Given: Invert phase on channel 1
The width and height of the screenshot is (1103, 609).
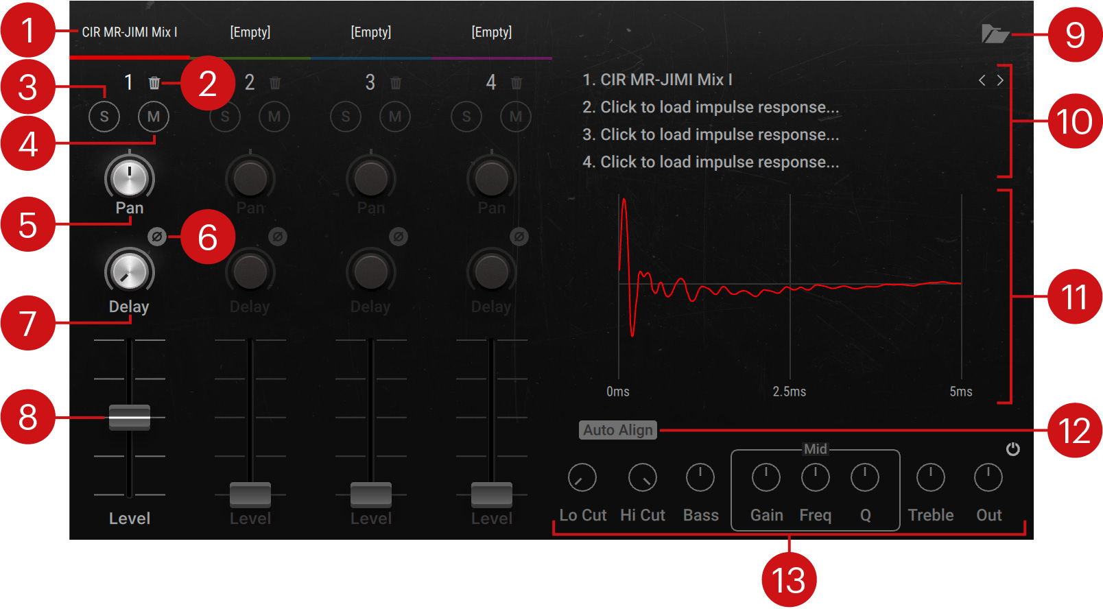Looking at the screenshot, I should pos(157,237).
